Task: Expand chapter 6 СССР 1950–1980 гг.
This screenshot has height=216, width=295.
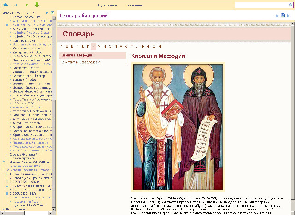Action: (7, 193)
